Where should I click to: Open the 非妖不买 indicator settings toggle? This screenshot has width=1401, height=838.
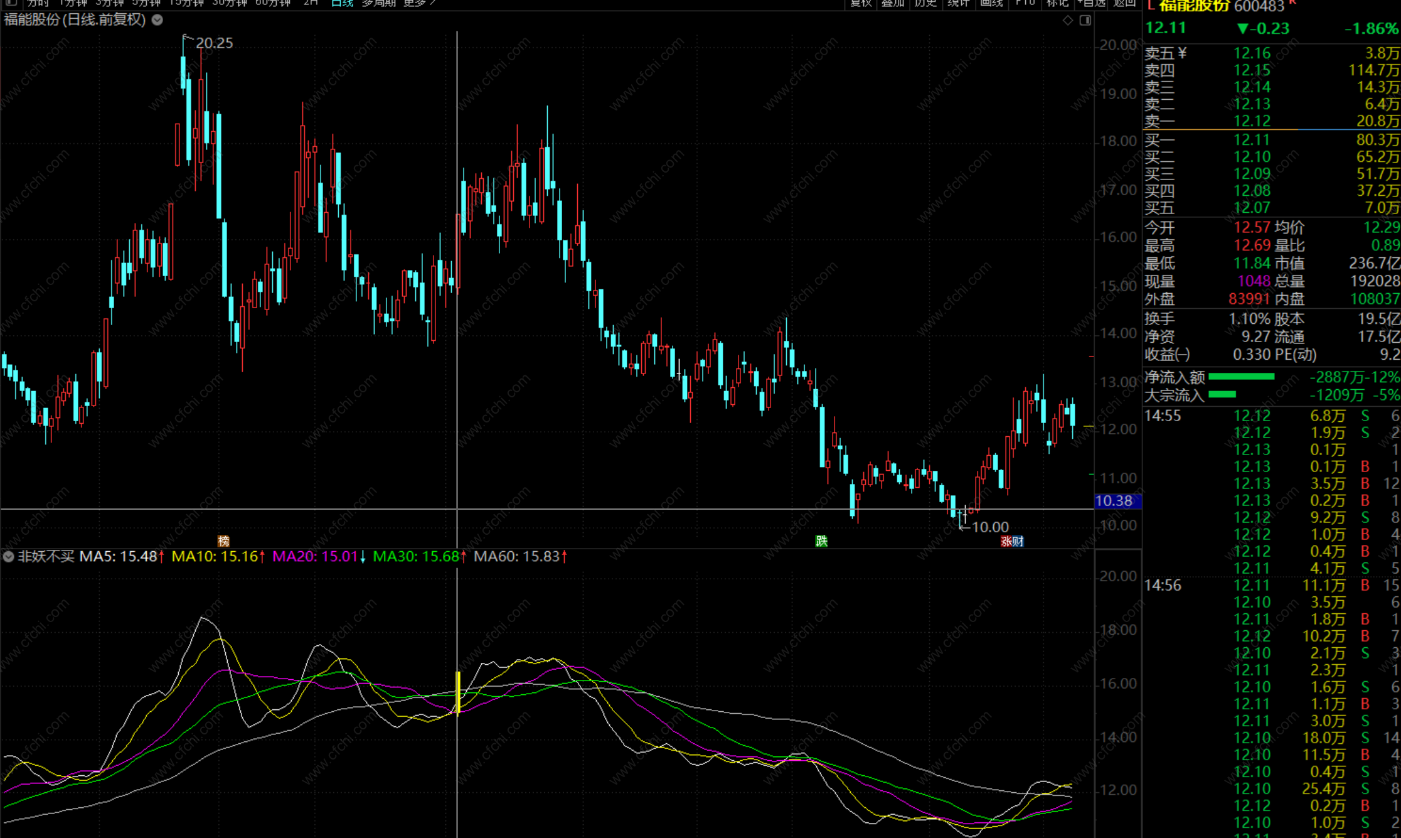9,557
